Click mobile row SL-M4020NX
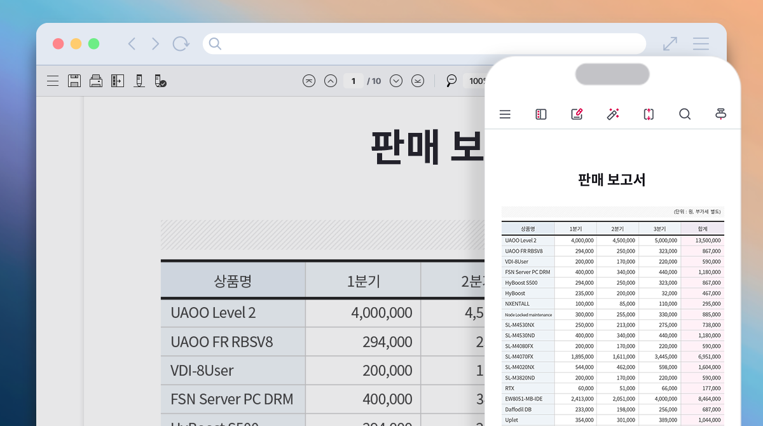Viewport: 763px width, 426px height. pyautogui.click(x=520, y=368)
